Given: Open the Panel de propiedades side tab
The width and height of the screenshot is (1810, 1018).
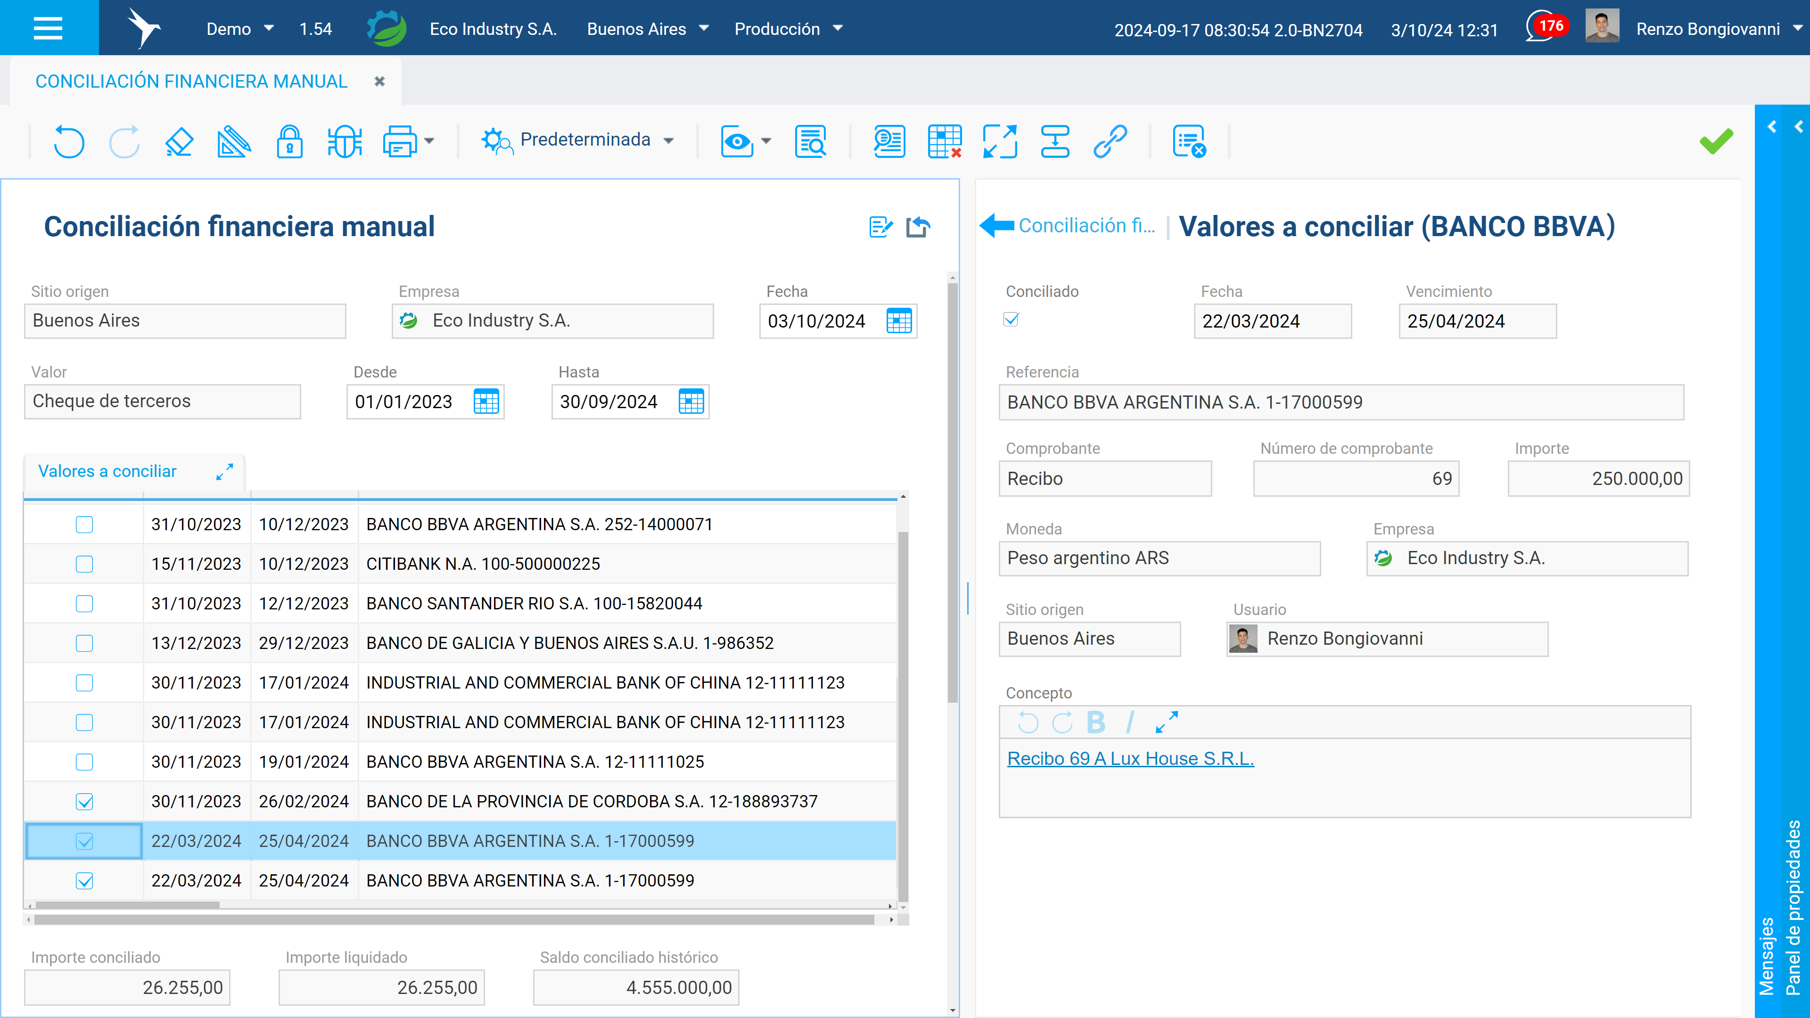Looking at the screenshot, I should coord(1794,908).
